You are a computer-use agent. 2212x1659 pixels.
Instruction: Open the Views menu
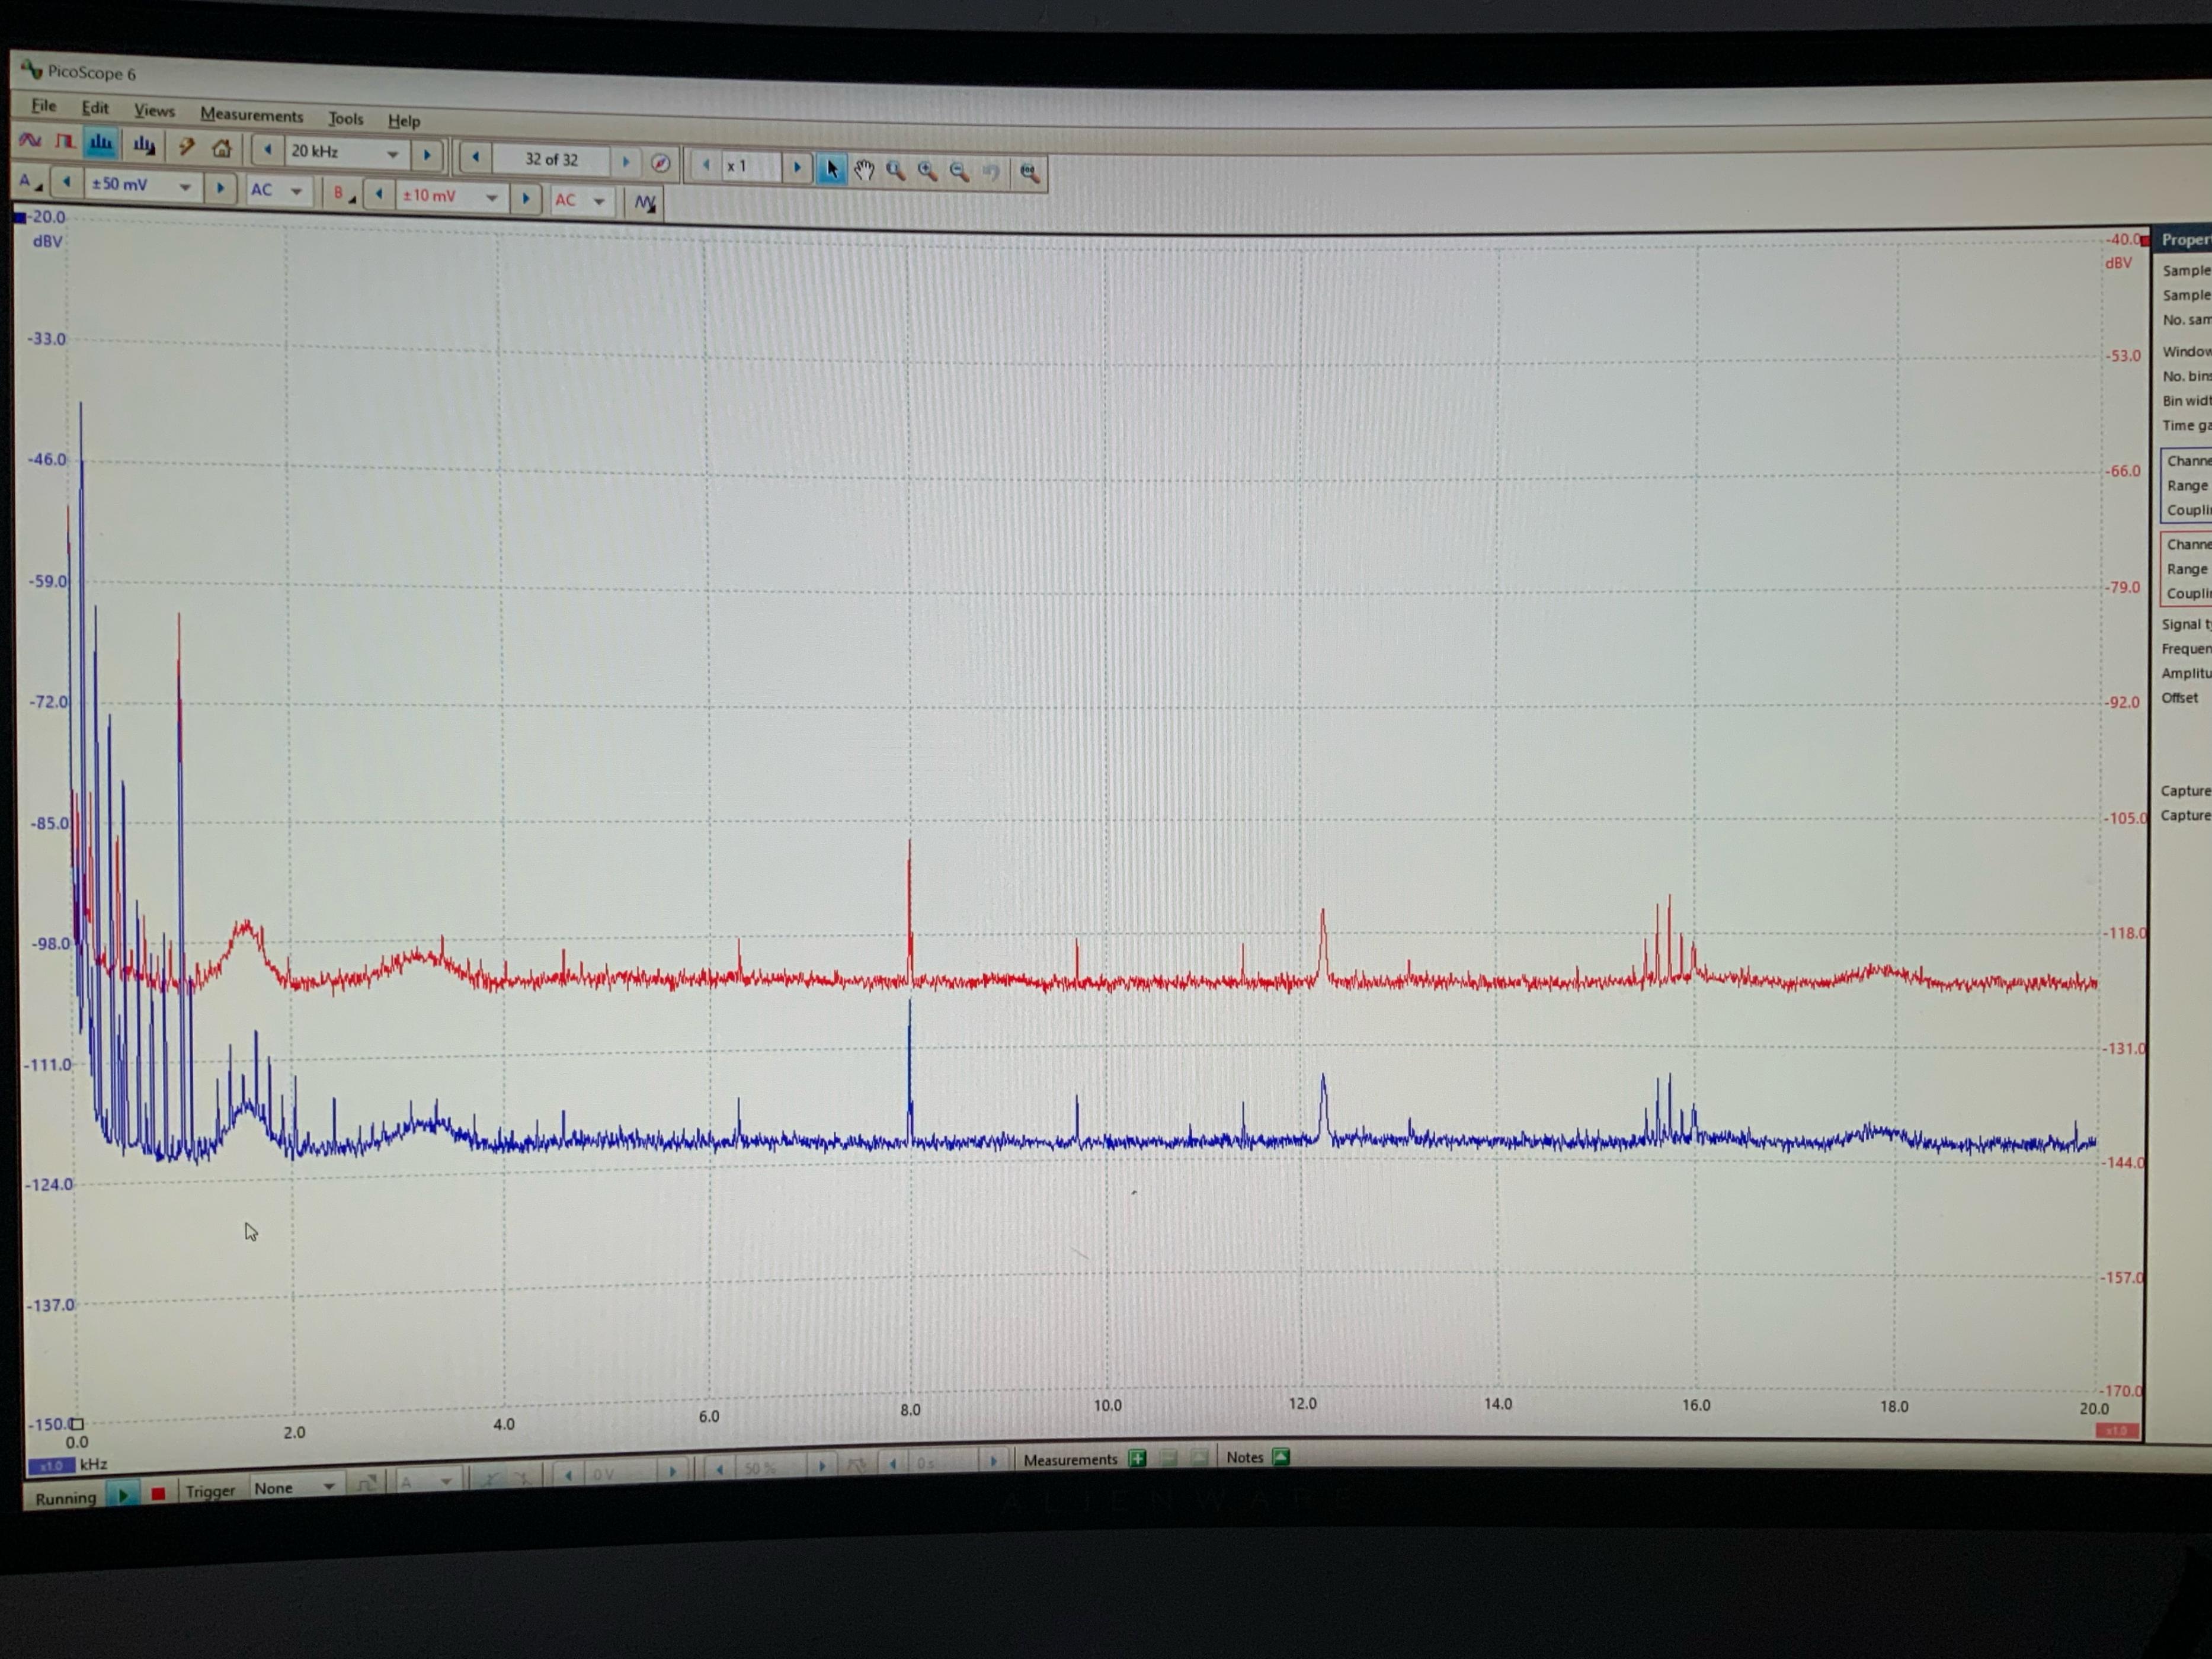click(154, 110)
